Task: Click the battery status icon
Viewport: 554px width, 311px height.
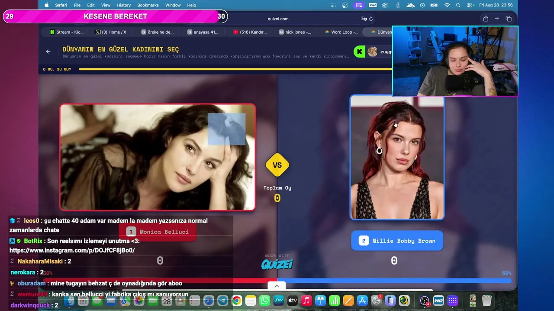Action: pyautogui.click(x=435, y=5)
